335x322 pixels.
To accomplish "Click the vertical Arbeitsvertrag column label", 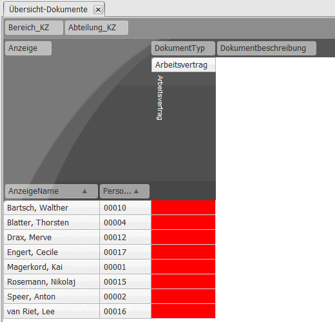I will [x=160, y=98].
